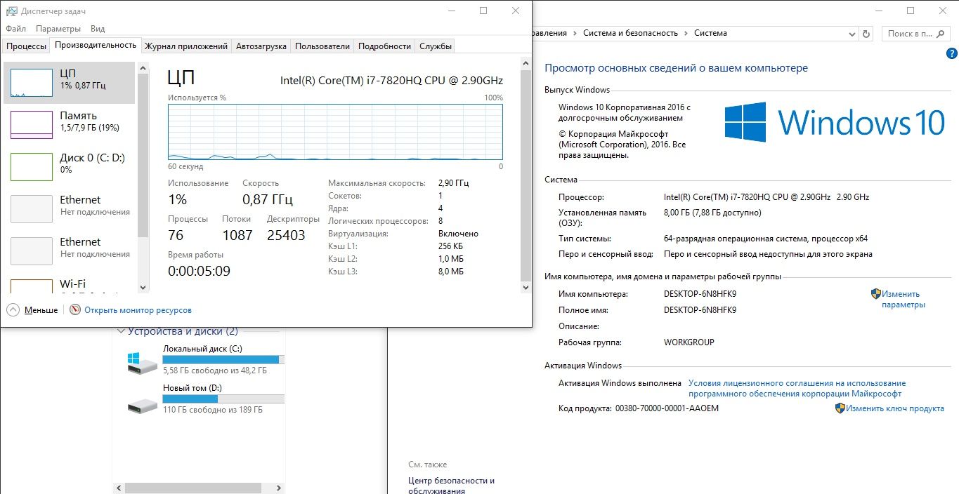959x494 pixels.
Task: Click the Task Manager title bar icon
Action: pyautogui.click(x=12, y=11)
